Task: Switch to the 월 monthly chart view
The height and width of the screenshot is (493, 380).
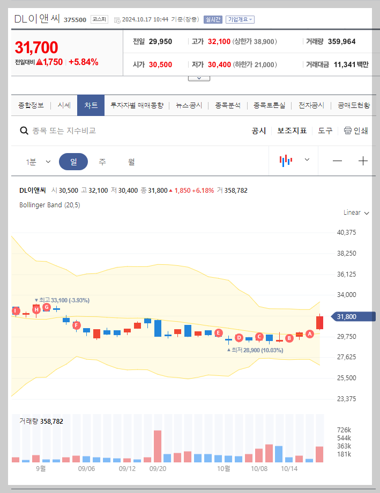Action: 130,161
